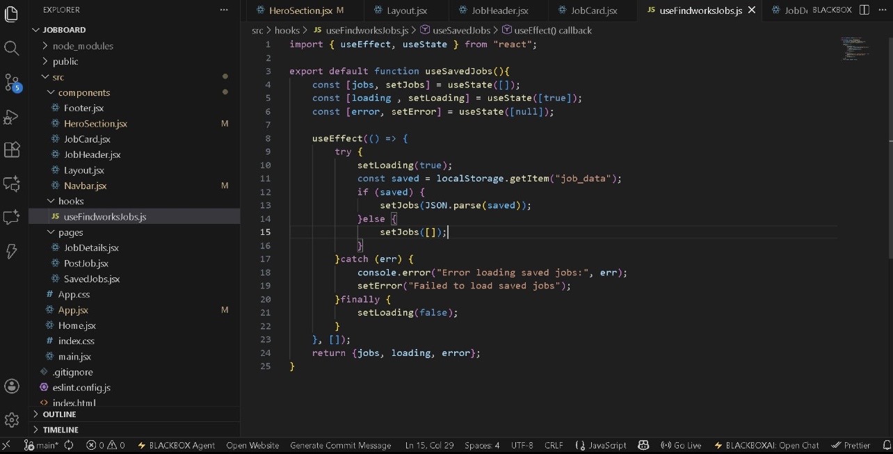This screenshot has width=893, height=454.
Task: Click hooks segment in breadcrumb
Action: pyautogui.click(x=287, y=31)
